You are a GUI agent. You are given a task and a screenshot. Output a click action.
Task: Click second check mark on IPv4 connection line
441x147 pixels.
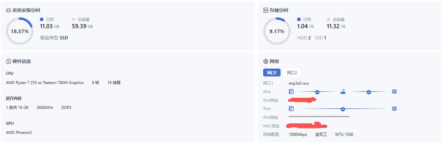369,92
